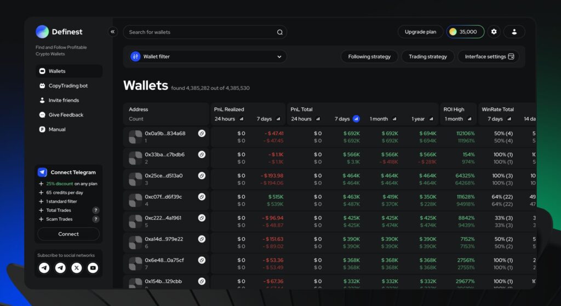561x306 pixels.
Task: Click Scam Trades help question mark
Action: pyautogui.click(x=95, y=219)
